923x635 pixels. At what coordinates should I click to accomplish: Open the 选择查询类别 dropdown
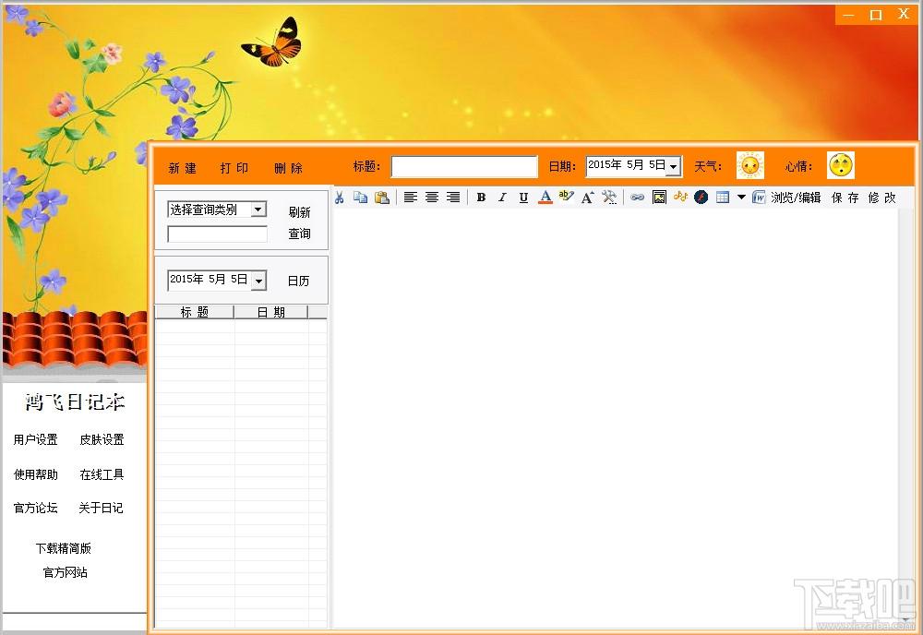click(258, 209)
